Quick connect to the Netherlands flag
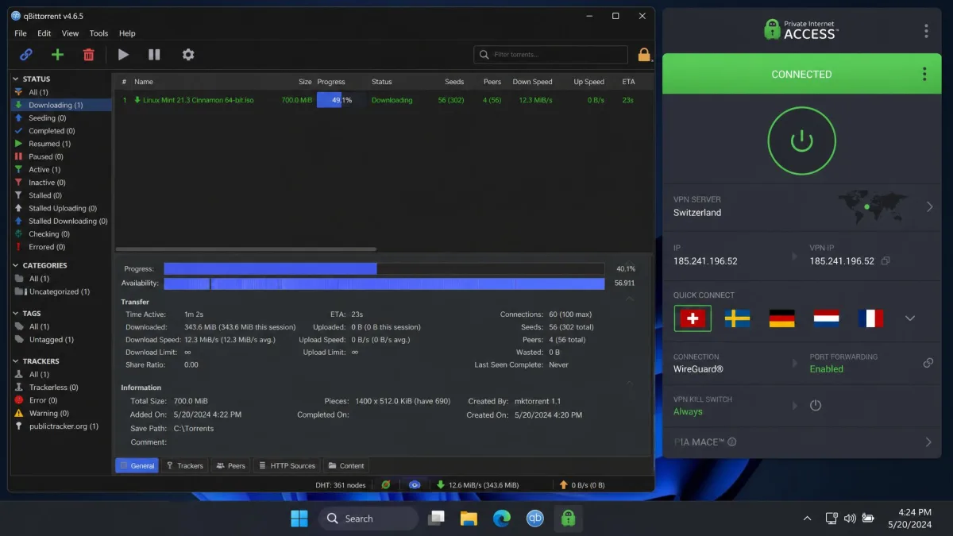953x536 pixels. click(826, 318)
